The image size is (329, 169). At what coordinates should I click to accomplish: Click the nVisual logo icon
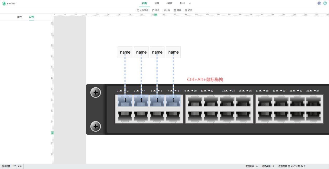[4, 3]
